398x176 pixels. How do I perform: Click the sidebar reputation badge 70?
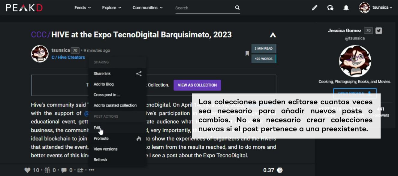368,31
